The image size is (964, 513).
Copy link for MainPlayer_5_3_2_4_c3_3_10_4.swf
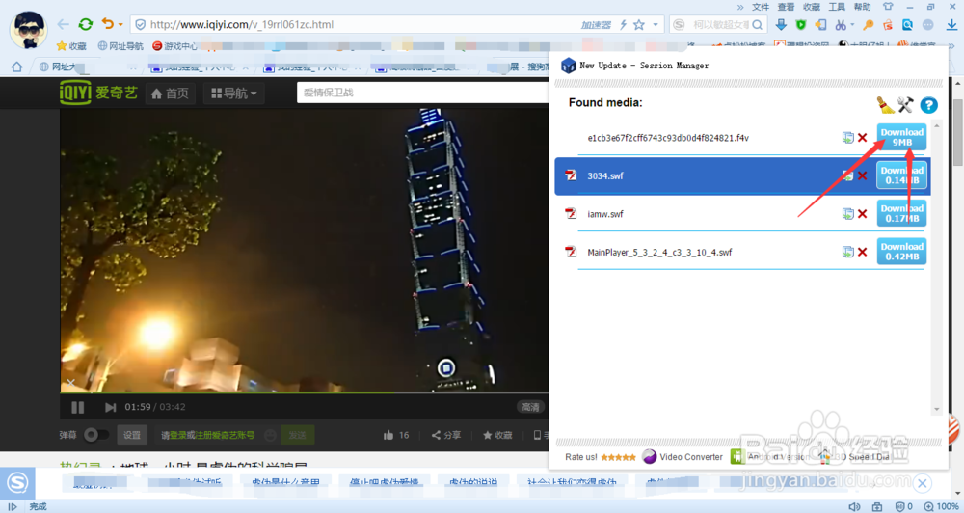[847, 252]
